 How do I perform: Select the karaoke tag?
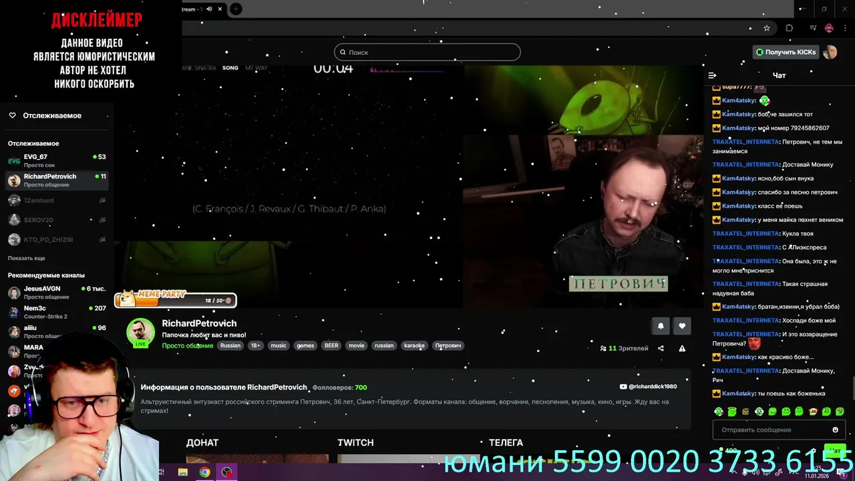pos(414,345)
